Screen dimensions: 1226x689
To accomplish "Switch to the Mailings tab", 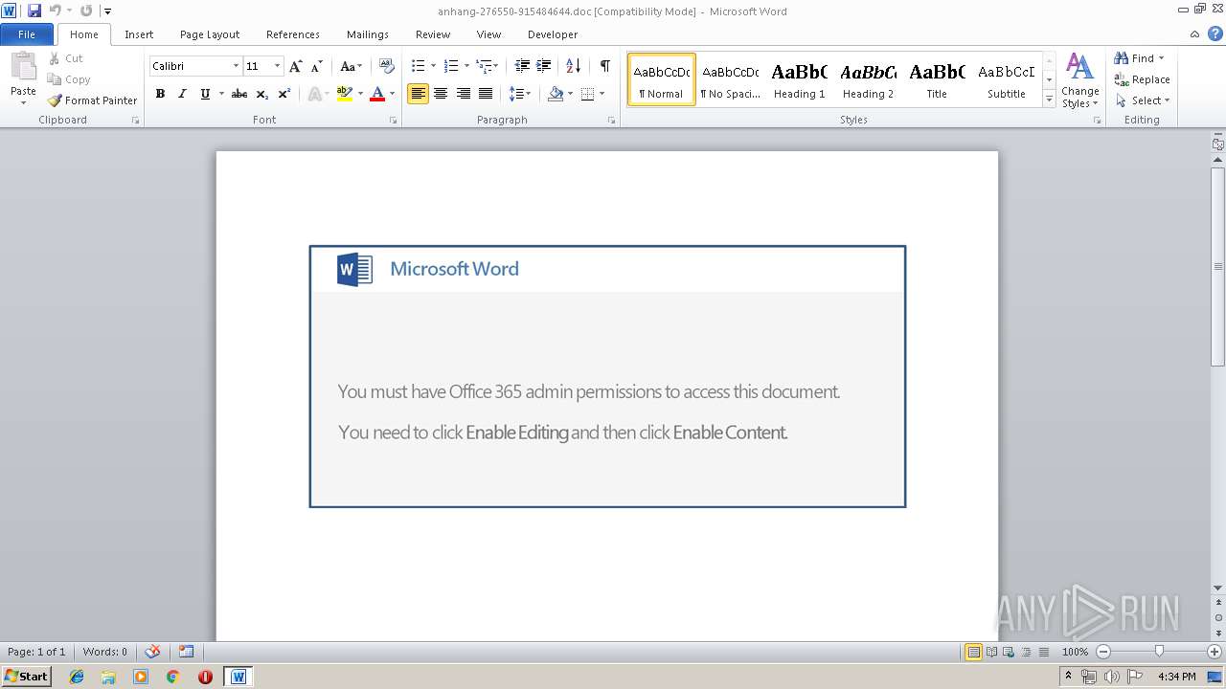I will (368, 34).
